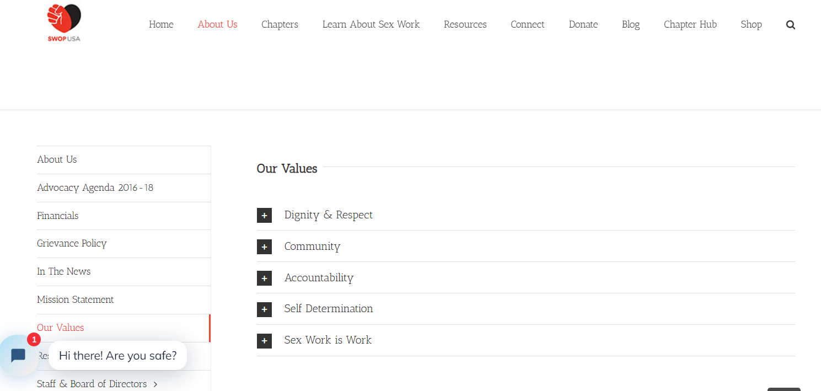Click plus icon beside Accountability
821x391 pixels.
coord(264,278)
